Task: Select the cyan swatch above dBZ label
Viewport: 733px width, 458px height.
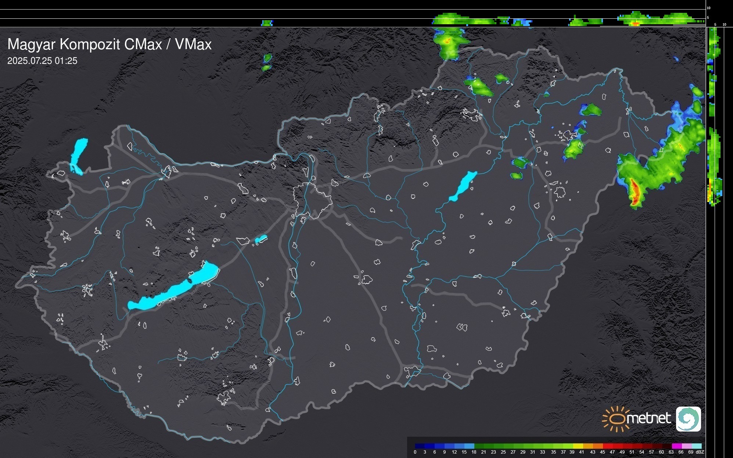Action: [696, 446]
